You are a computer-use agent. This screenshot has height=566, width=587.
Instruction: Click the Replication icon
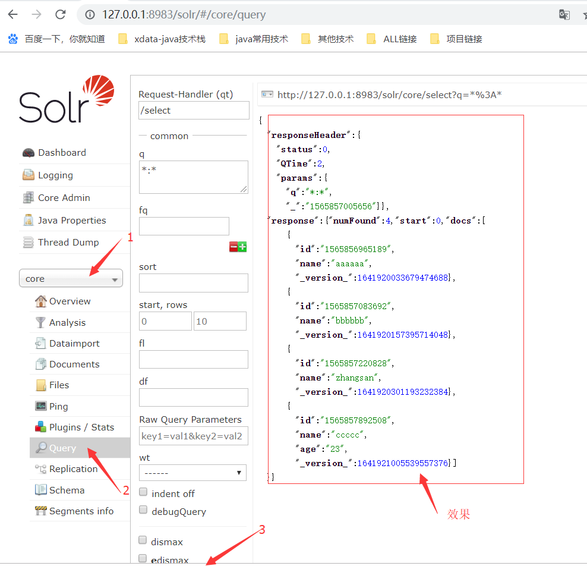[40, 469]
